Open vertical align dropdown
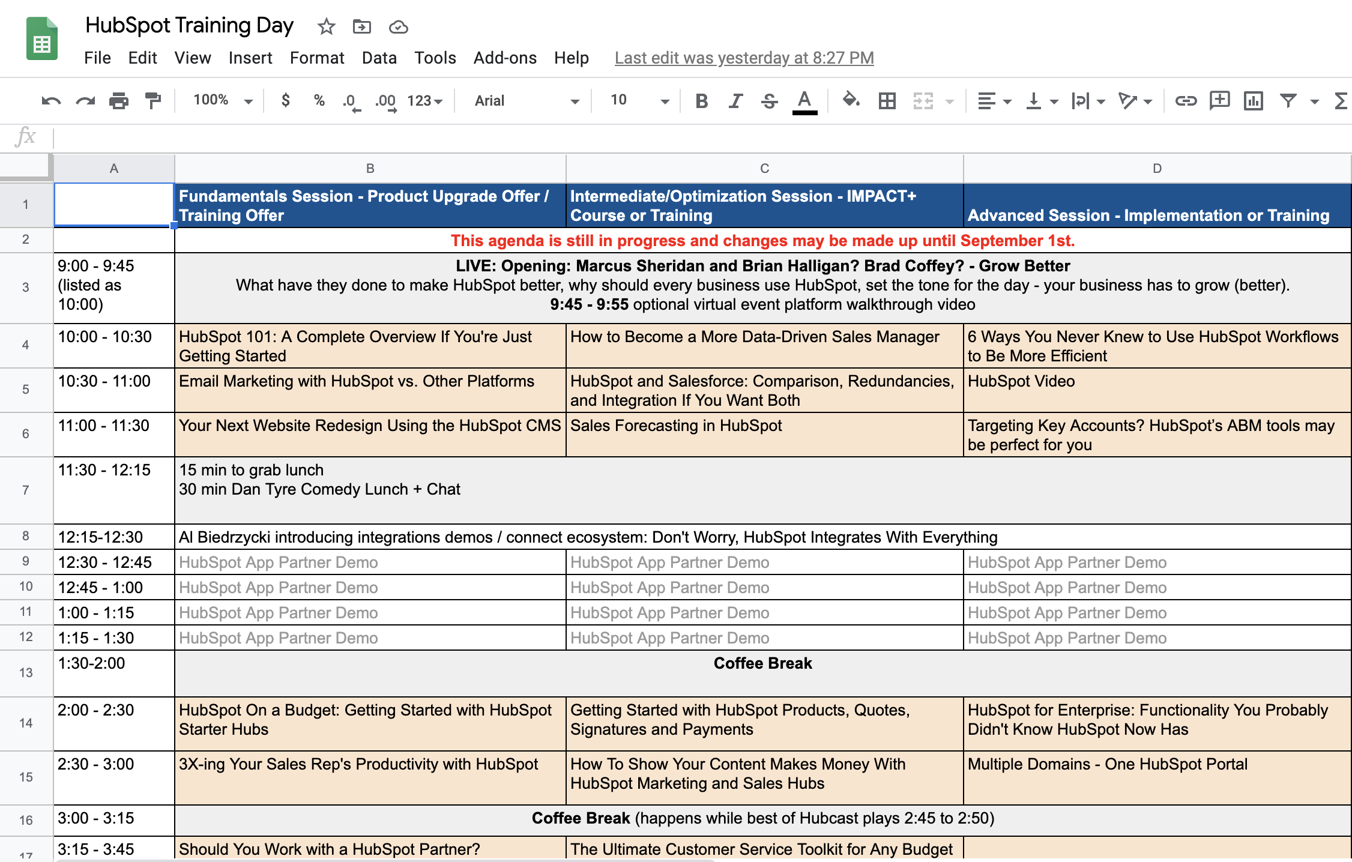Image resolution: width=1352 pixels, height=862 pixels. pyautogui.click(x=1042, y=101)
